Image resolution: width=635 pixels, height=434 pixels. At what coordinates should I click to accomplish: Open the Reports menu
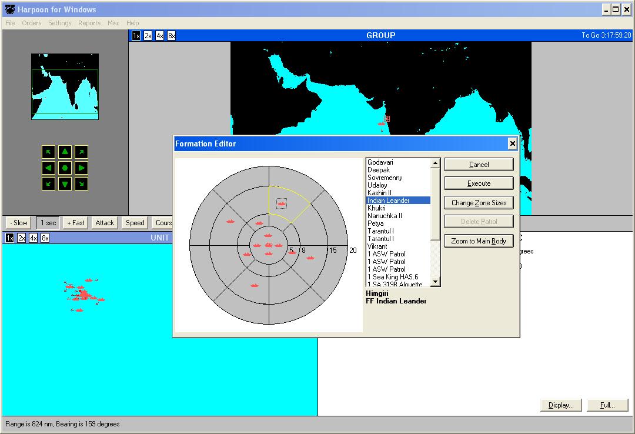coord(89,23)
